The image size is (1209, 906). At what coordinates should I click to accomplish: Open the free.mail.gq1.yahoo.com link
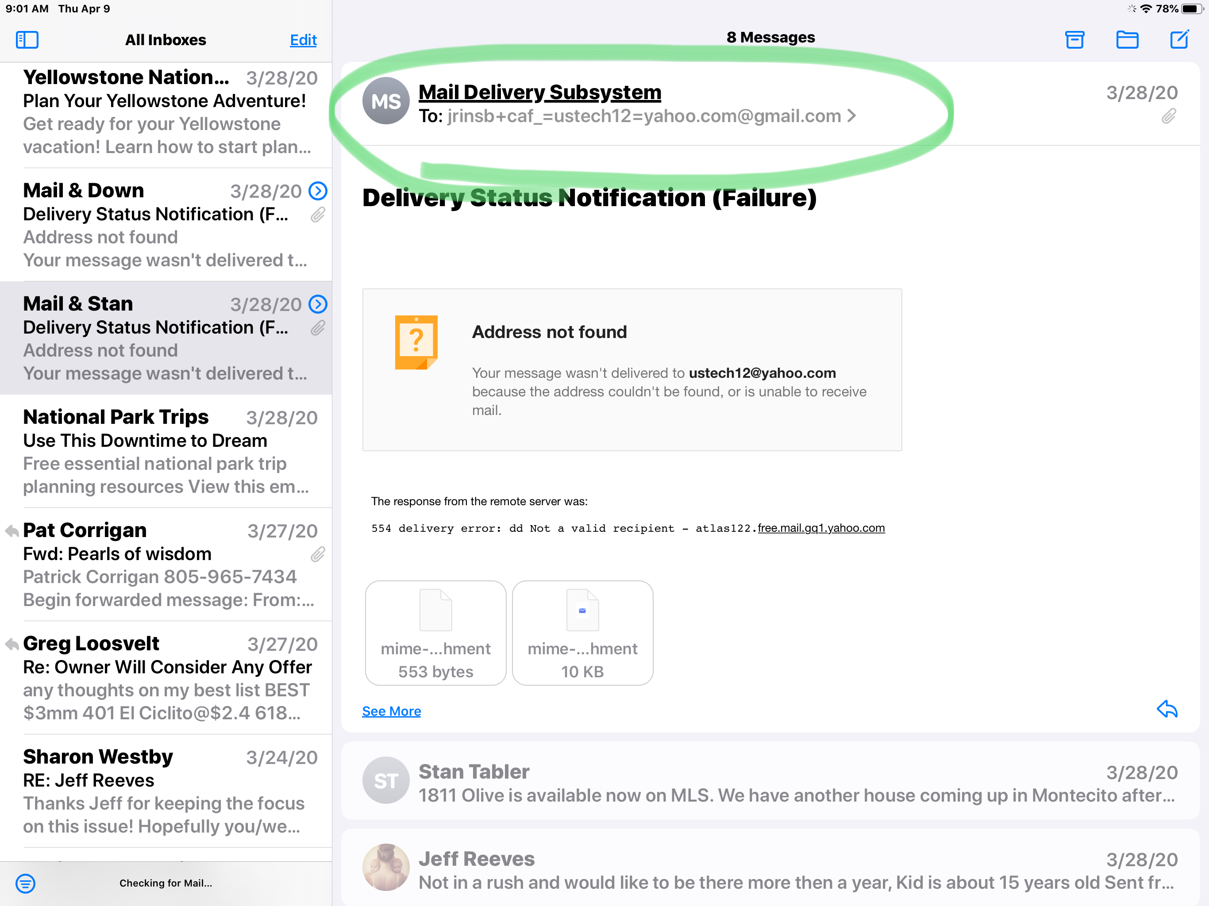[x=821, y=528]
